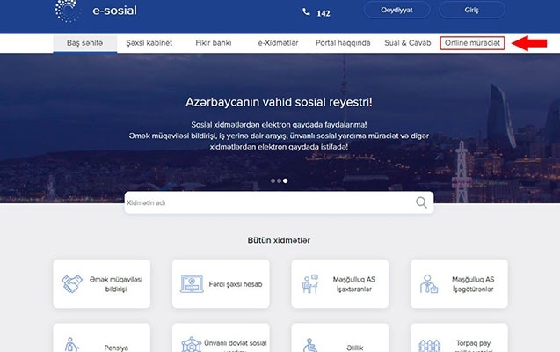
Task: Select the icon on Ünvanlı dövlət sosial card
Action: 192,344
